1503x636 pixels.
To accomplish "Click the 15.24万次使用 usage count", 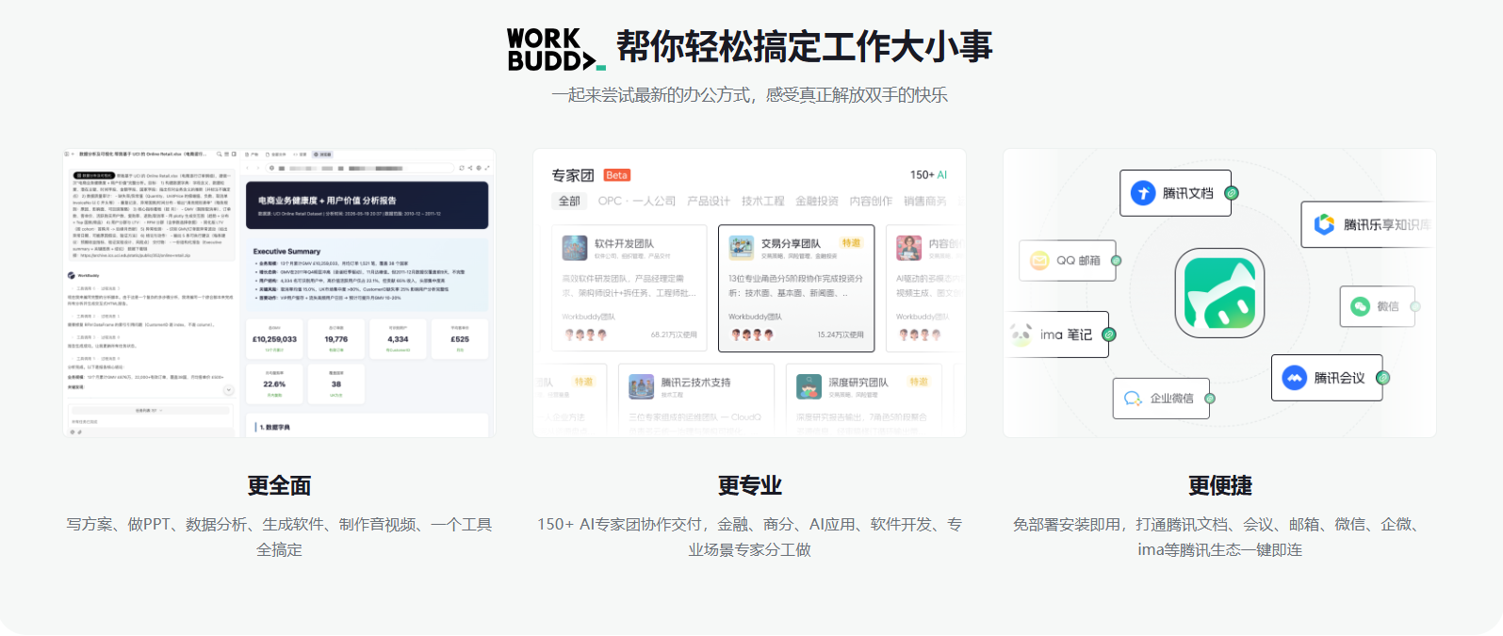I will click(841, 334).
